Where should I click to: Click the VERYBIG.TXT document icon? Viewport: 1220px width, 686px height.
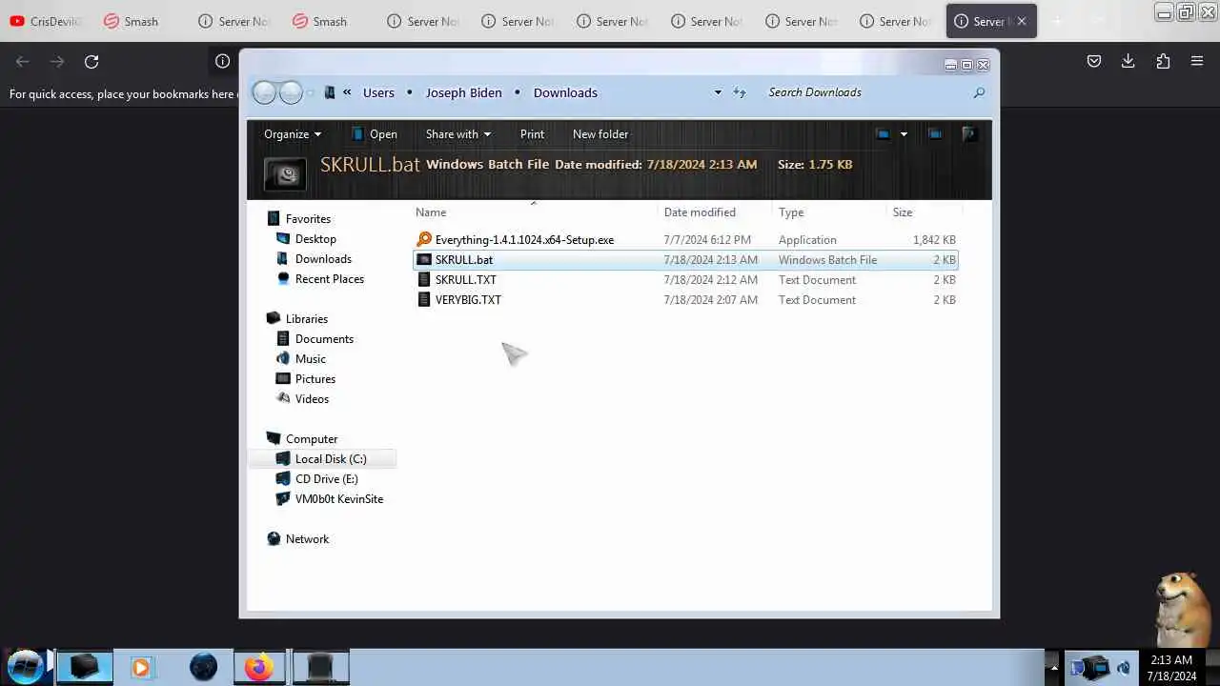pyautogui.click(x=424, y=300)
